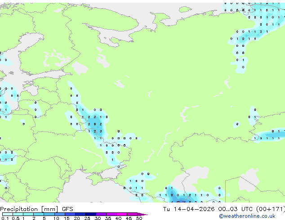The height and width of the screenshot is (220, 285).
Task: Select the 30–35 mm purple legend swatch
Action: pos(101,214)
